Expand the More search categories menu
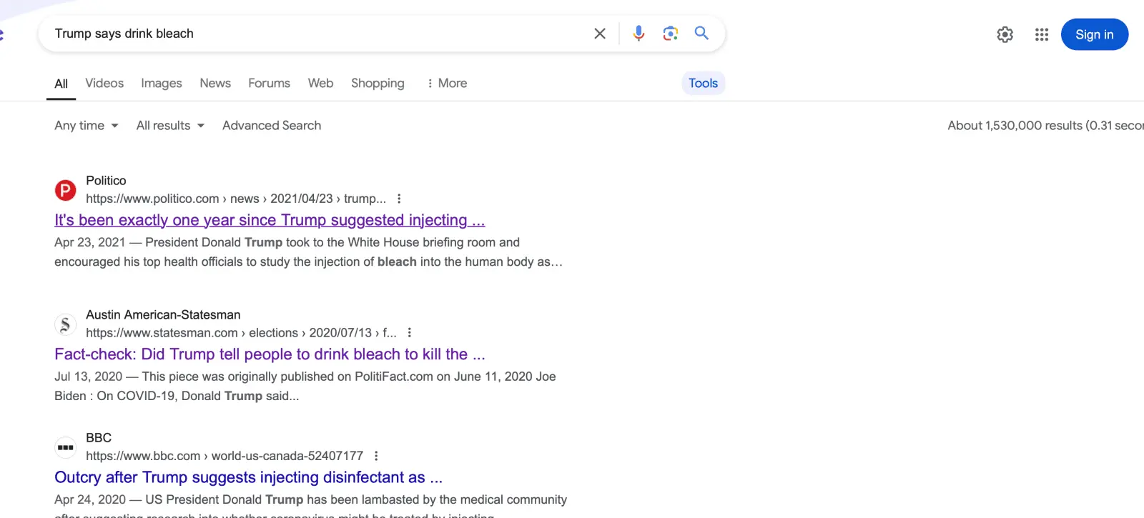This screenshot has width=1144, height=518. pyautogui.click(x=447, y=84)
